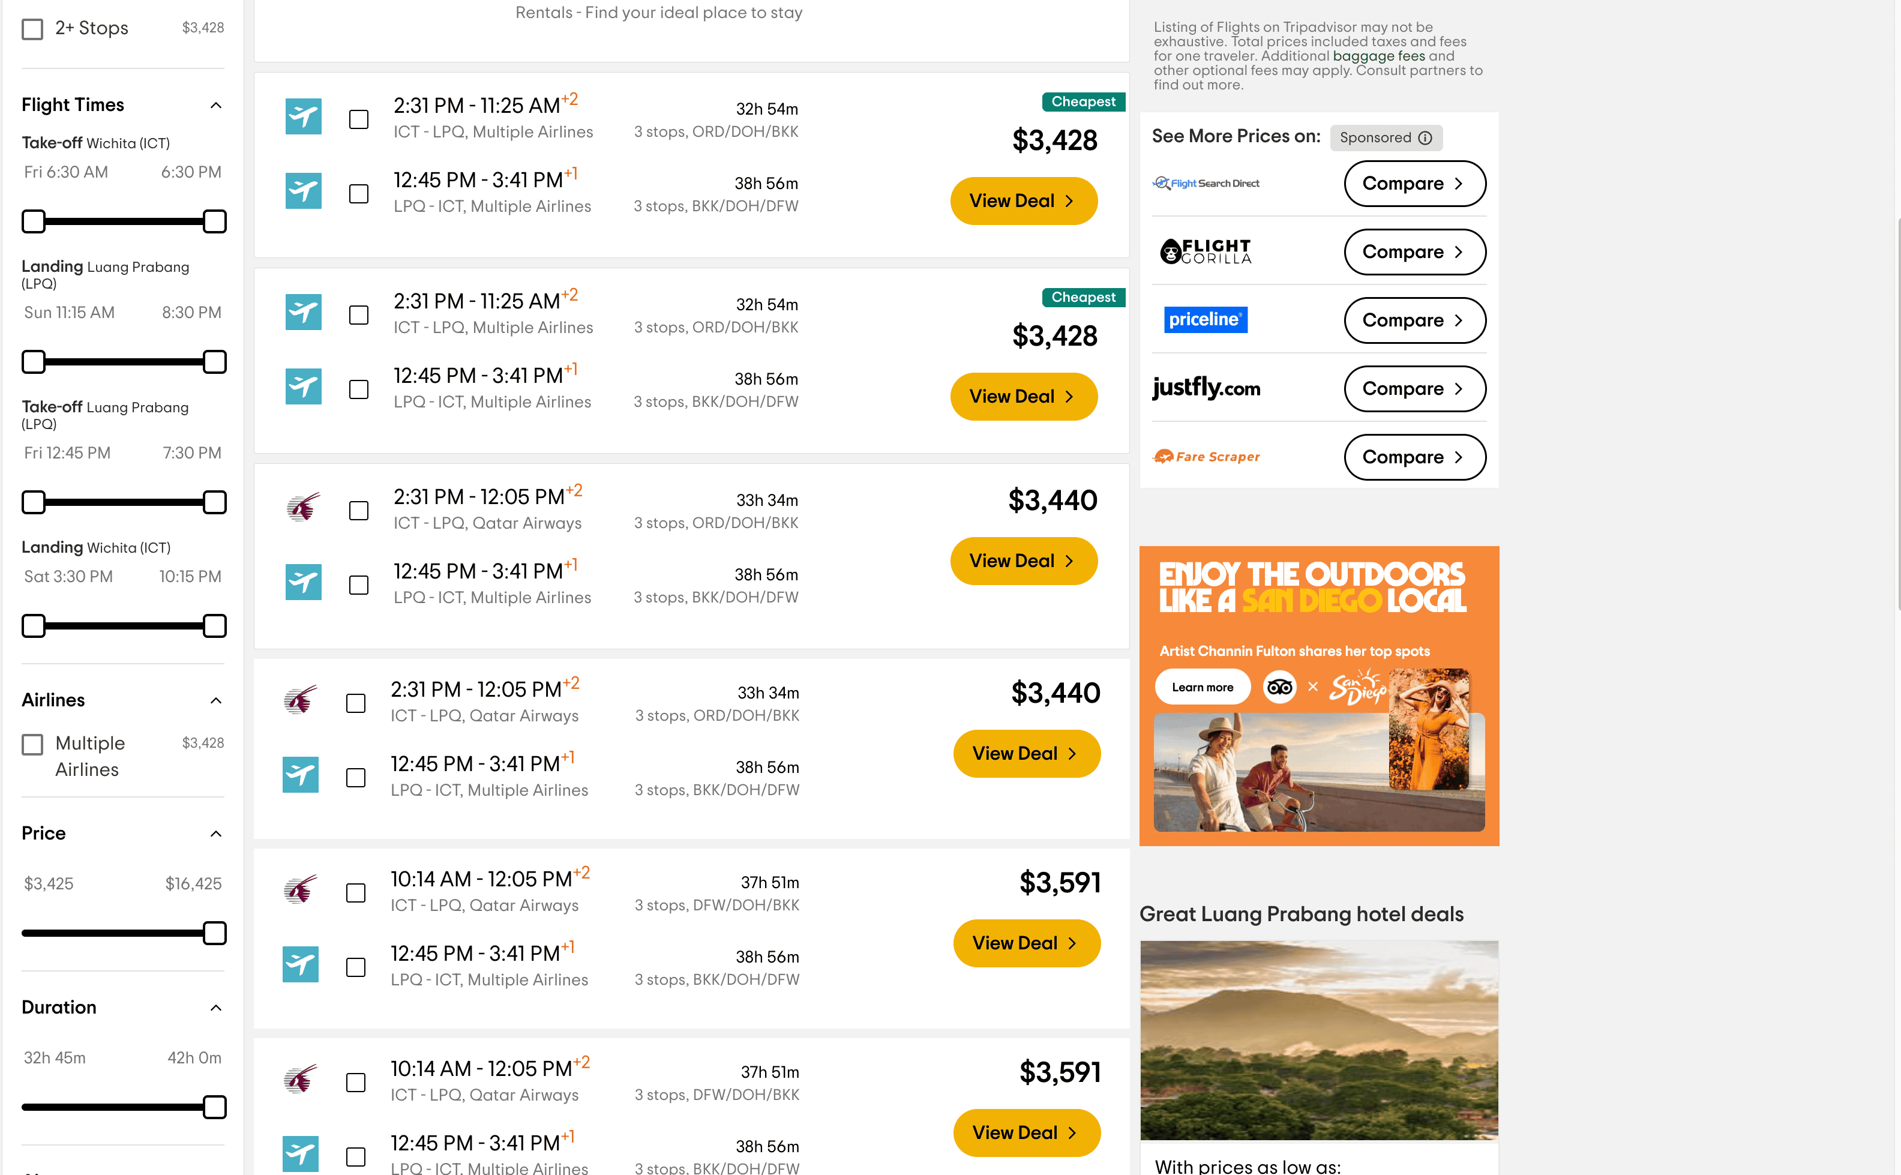Image resolution: width=1901 pixels, height=1175 pixels.
Task: Tick checkbox for first 2:31 PM ICT-LPQ flight
Action: (x=359, y=119)
